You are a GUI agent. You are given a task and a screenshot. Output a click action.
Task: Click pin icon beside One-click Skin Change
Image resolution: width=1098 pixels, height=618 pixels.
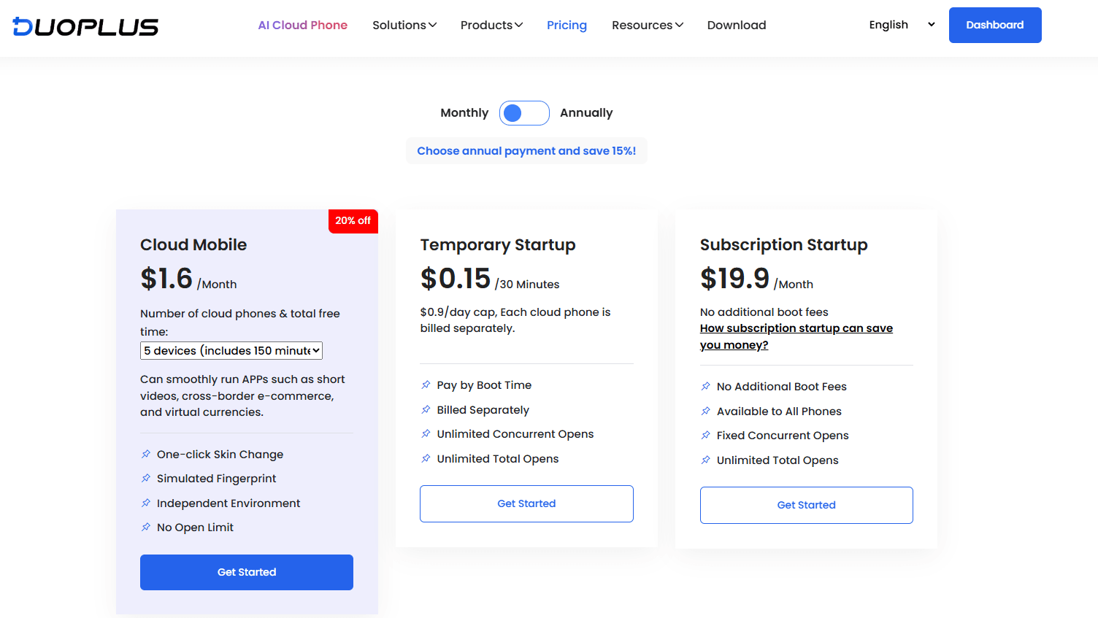pyautogui.click(x=146, y=454)
